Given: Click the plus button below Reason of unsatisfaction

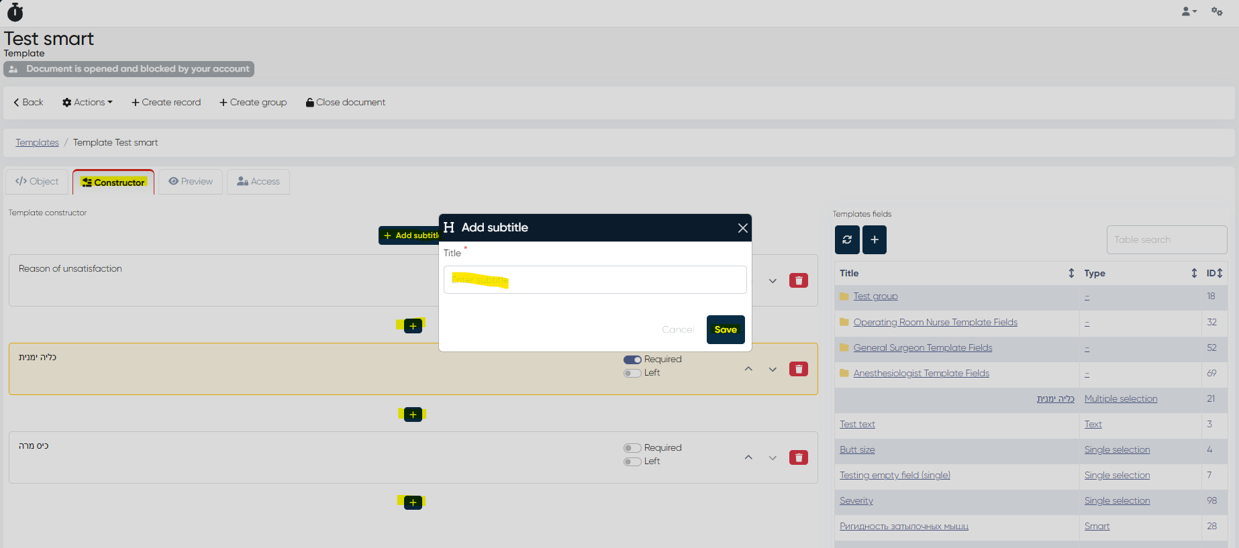Looking at the screenshot, I should (x=413, y=326).
